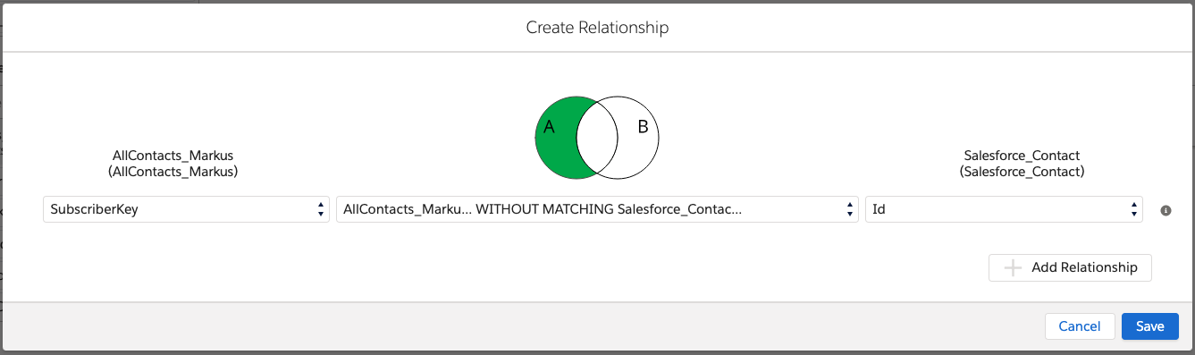Click the arrows on the SubscriberKey select
Viewport: 1195px width, 355px height.
click(320, 209)
